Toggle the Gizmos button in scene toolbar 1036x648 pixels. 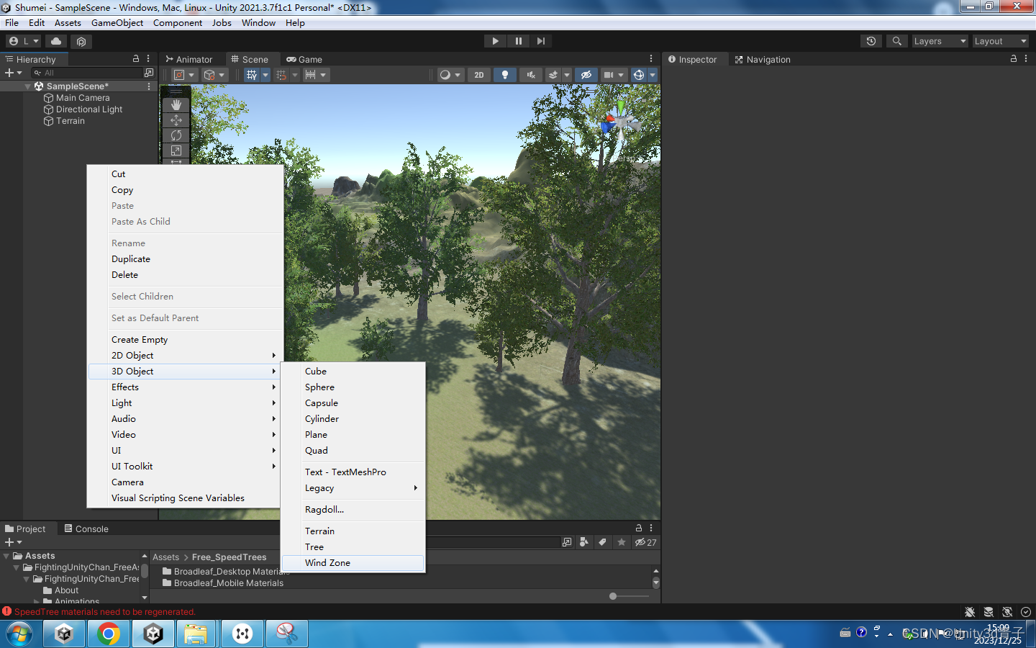click(638, 75)
